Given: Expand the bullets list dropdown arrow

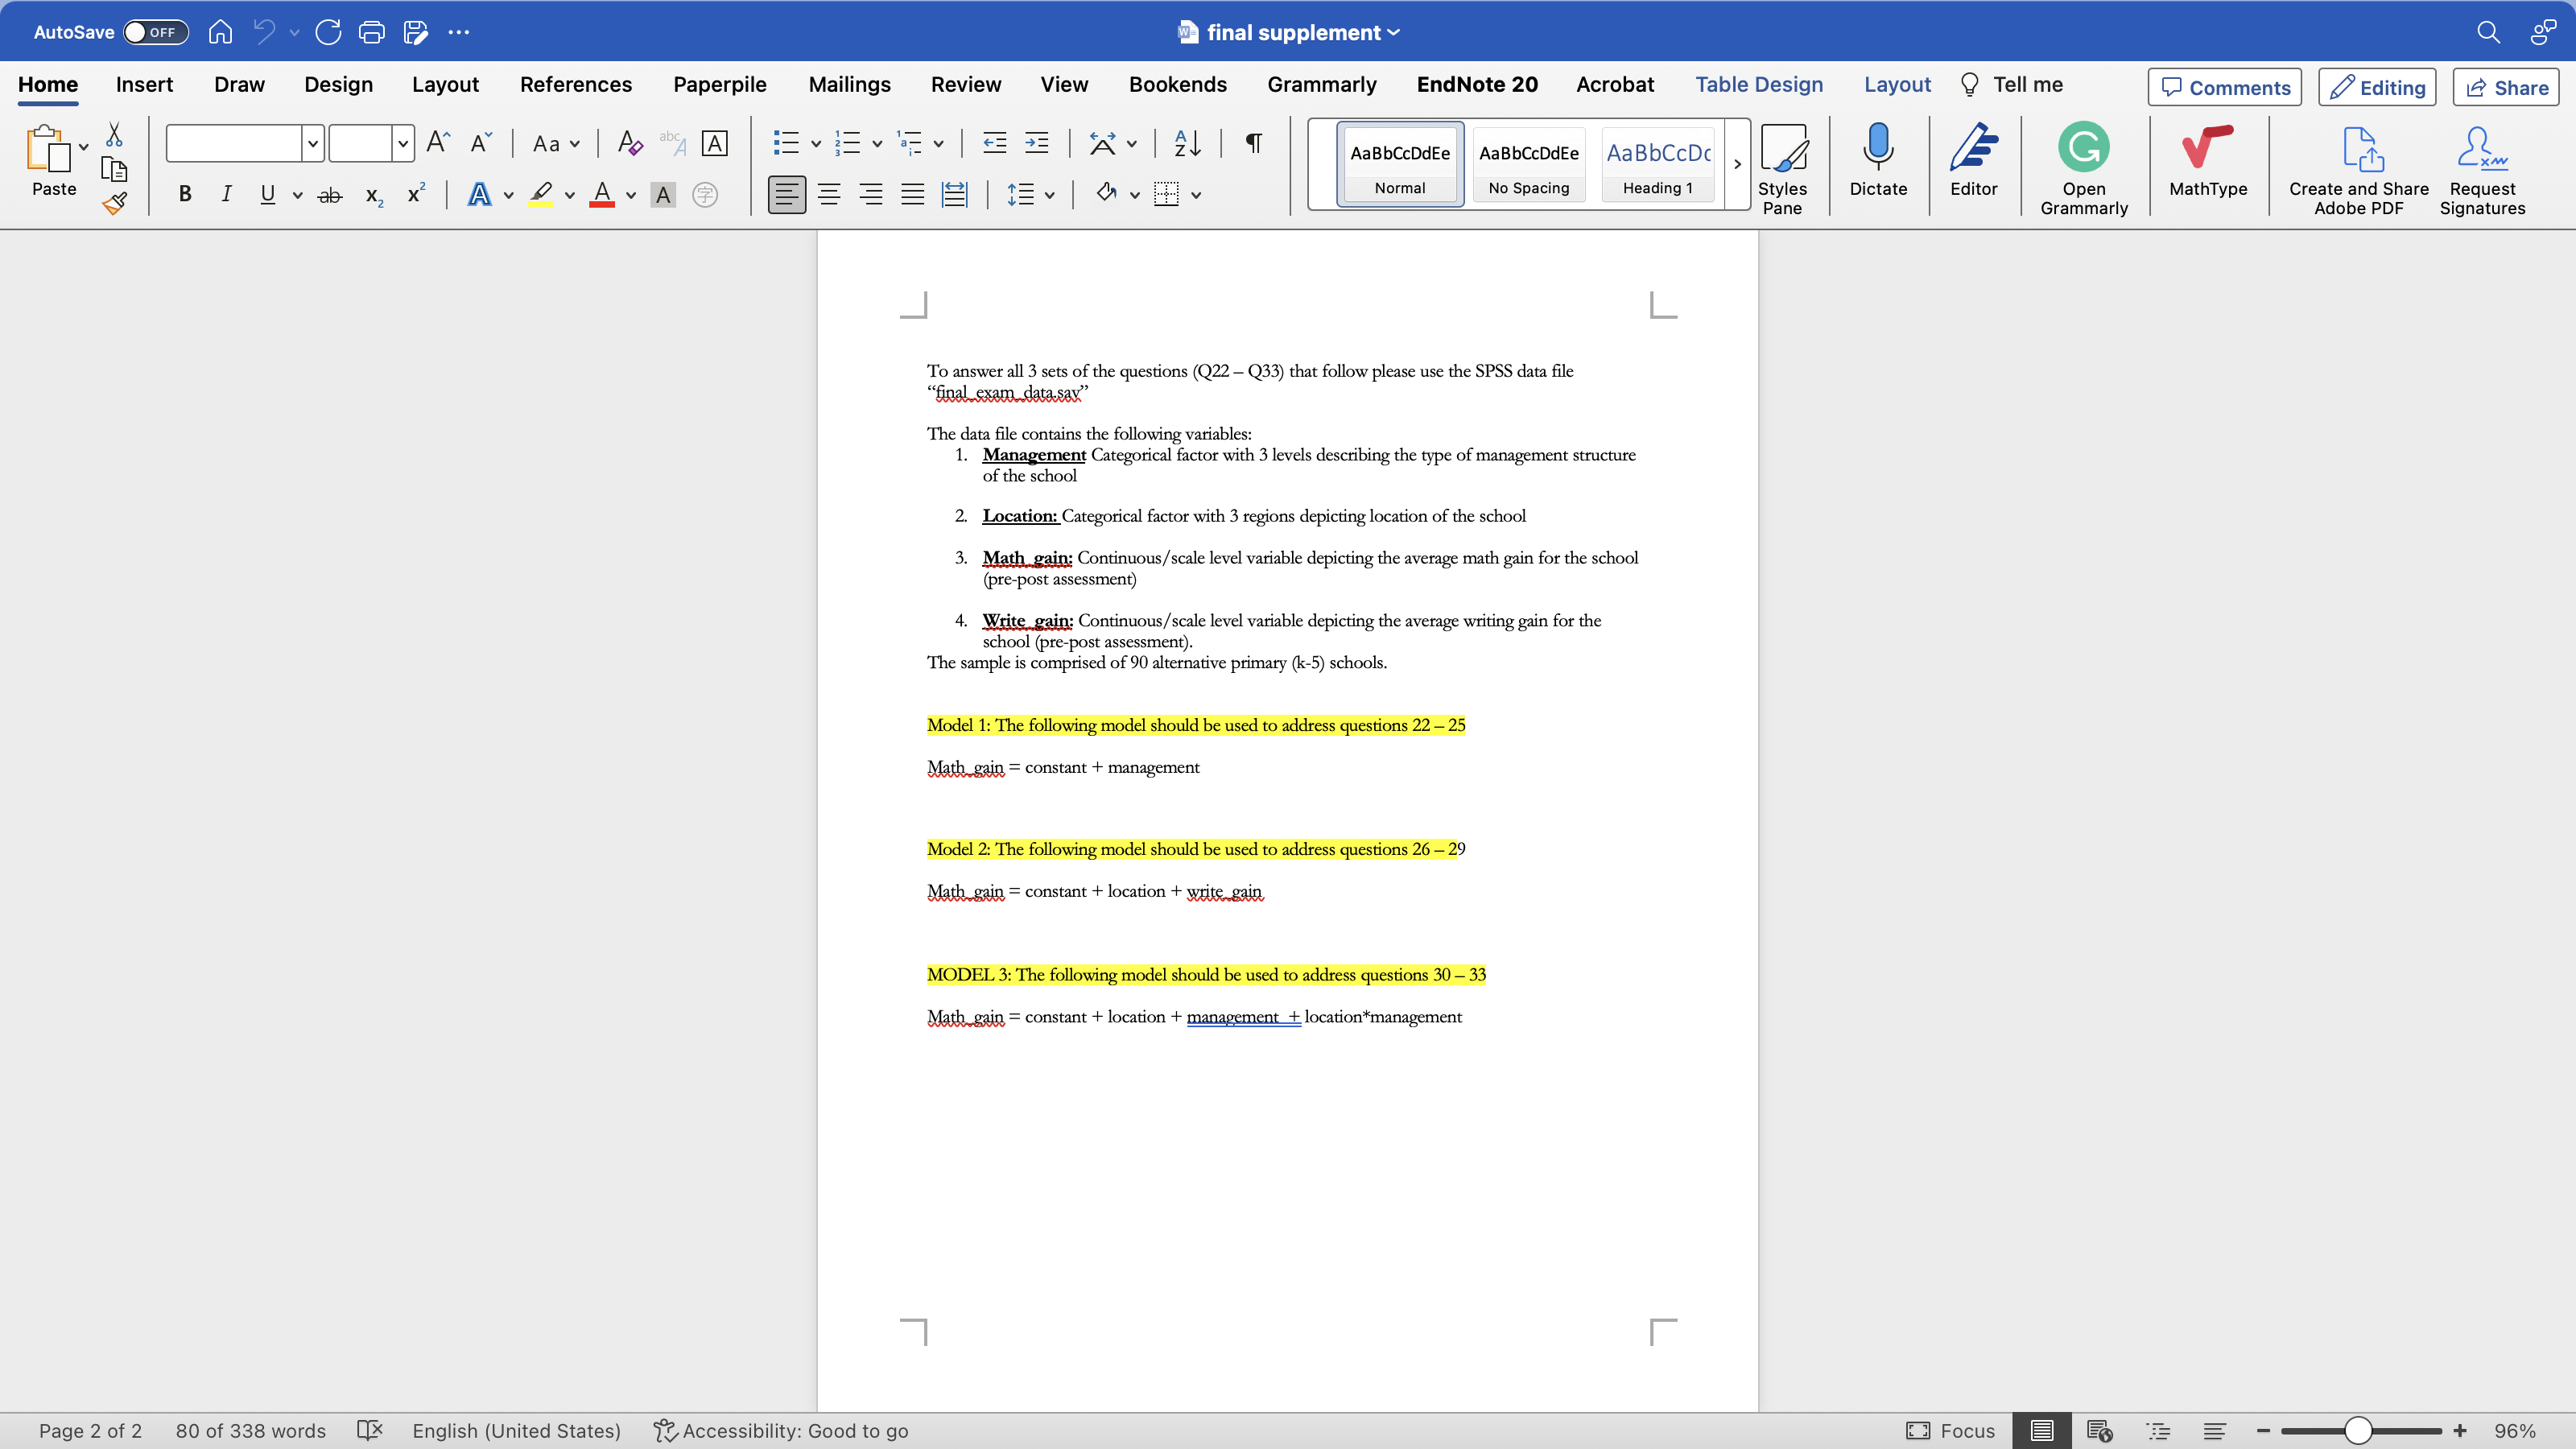Looking at the screenshot, I should (x=816, y=144).
